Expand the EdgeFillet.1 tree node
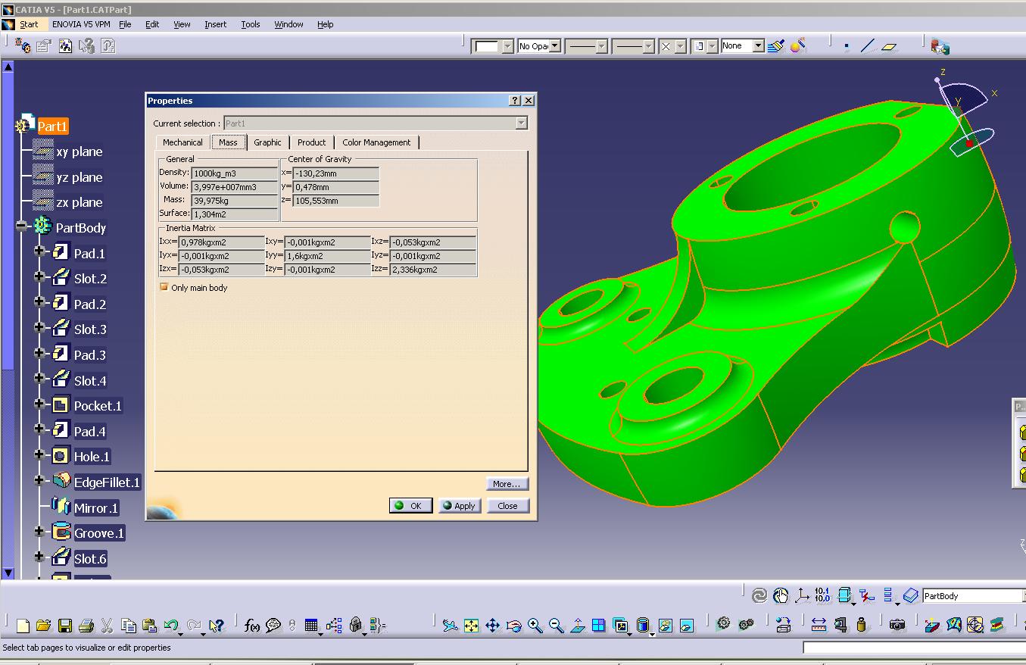The image size is (1026, 665). coord(39,480)
